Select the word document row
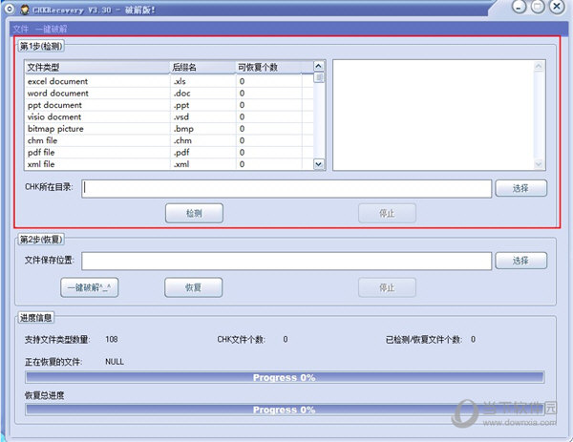 pos(169,94)
